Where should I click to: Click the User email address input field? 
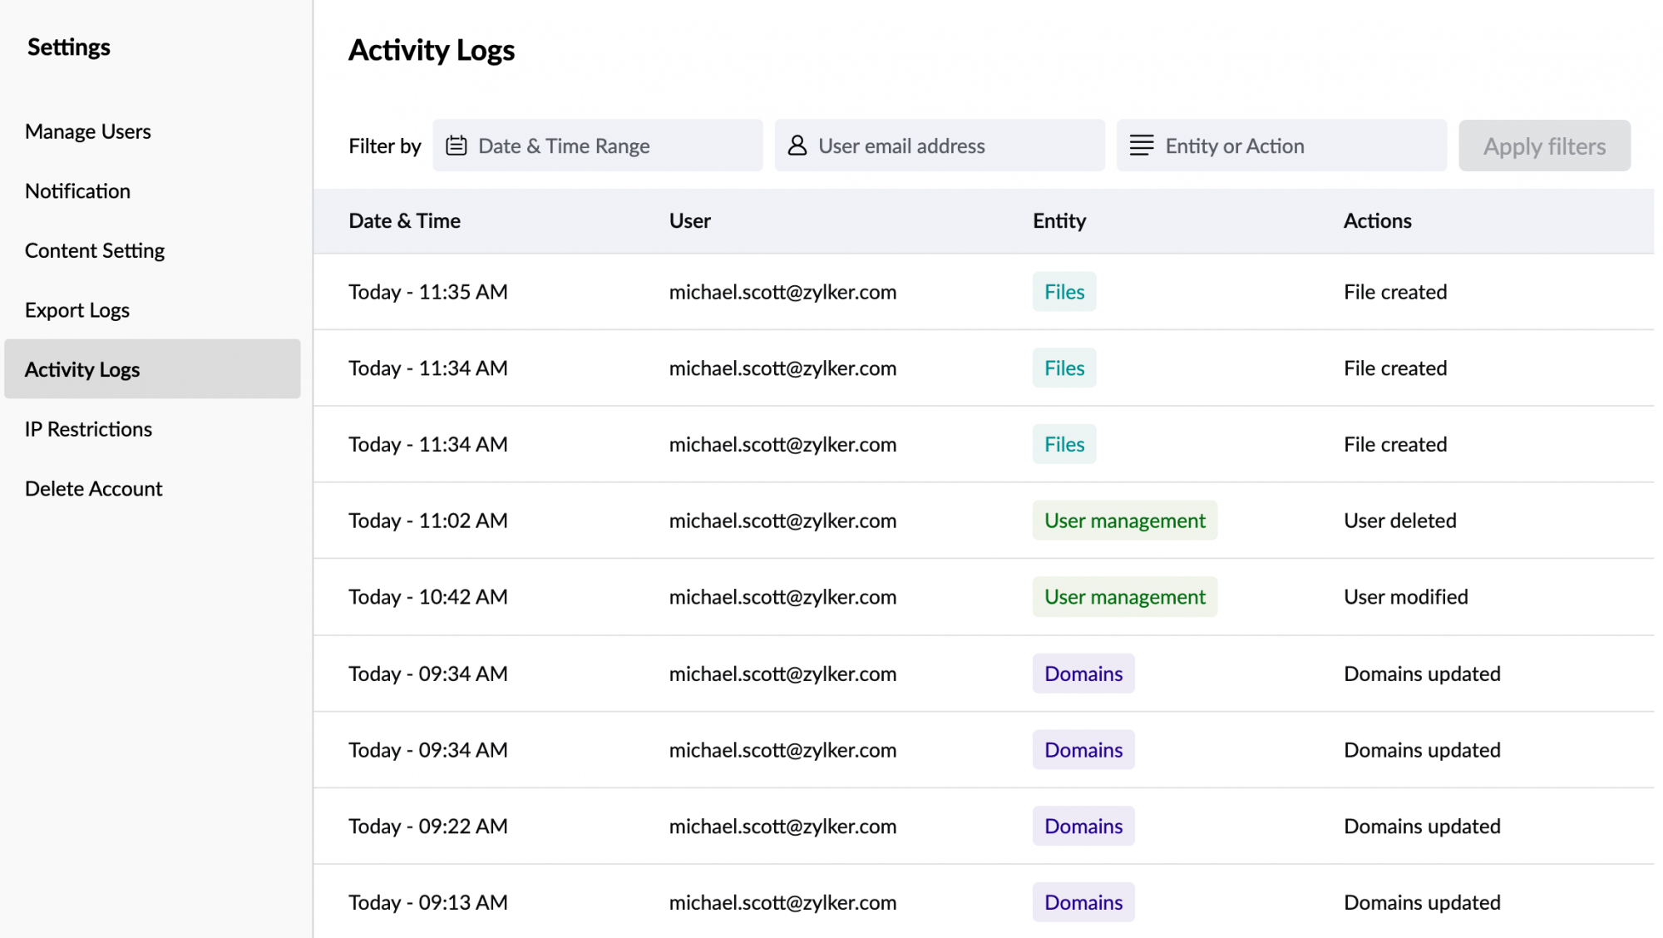(940, 145)
